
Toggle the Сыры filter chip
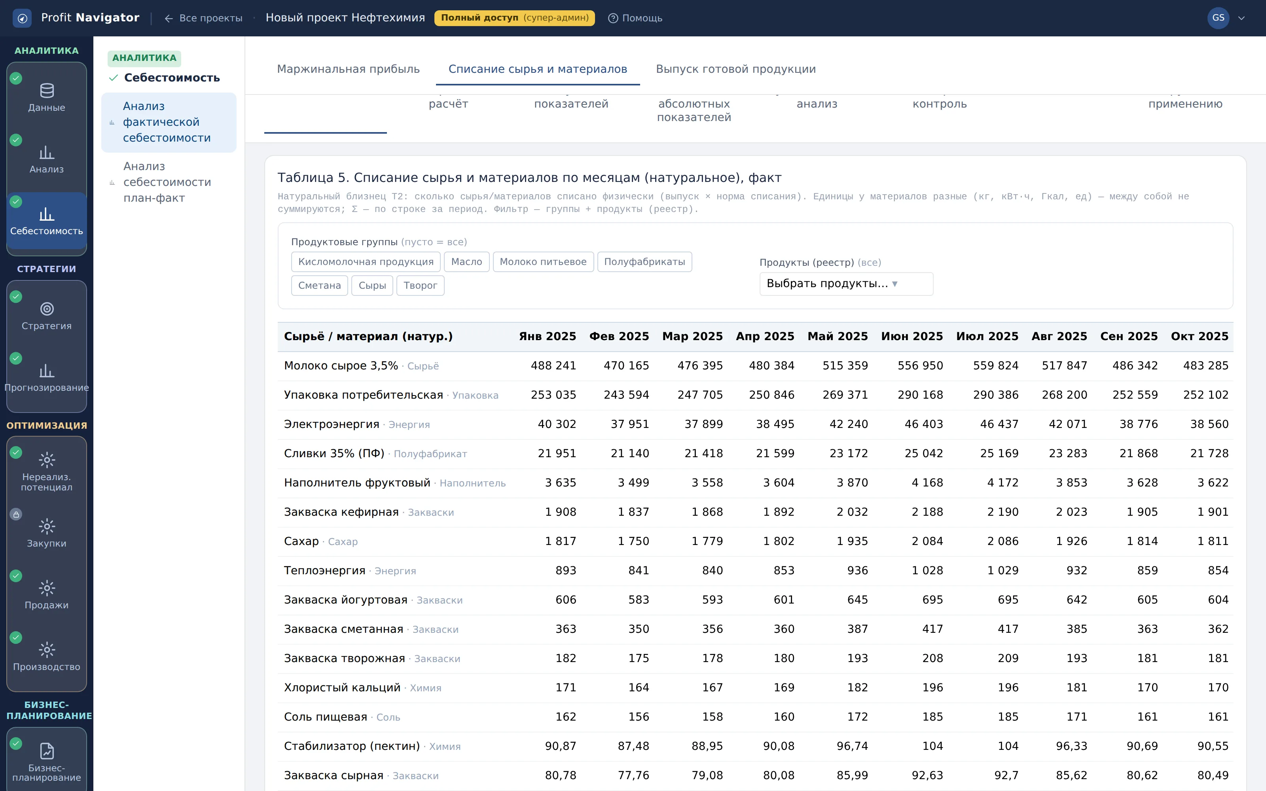[372, 285]
